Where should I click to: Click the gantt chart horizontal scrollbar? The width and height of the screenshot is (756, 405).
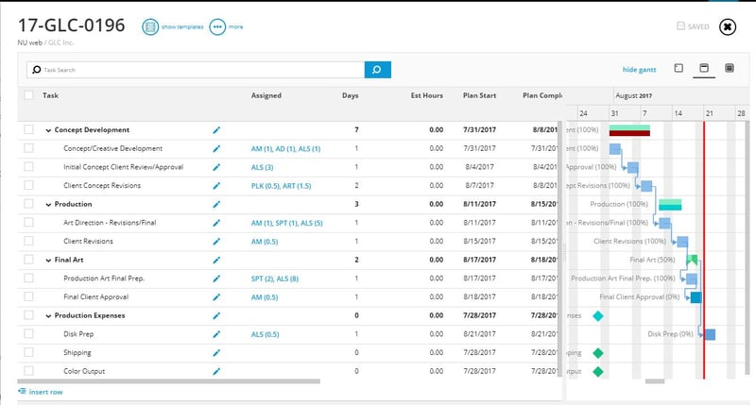point(654,381)
